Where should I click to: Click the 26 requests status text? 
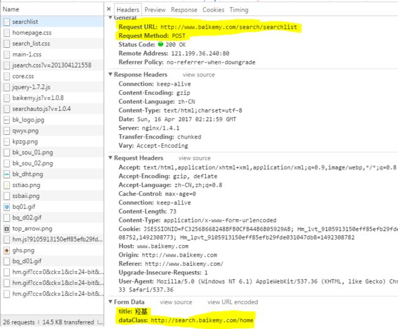click(19, 322)
